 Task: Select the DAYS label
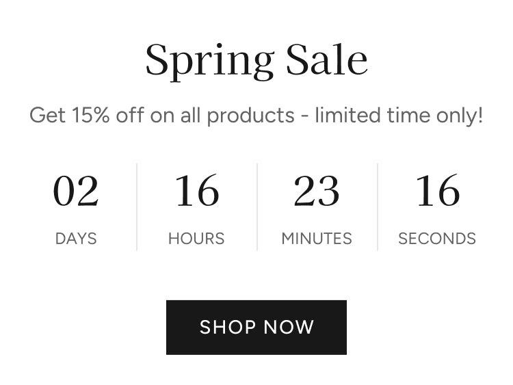[x=76, y=239]
